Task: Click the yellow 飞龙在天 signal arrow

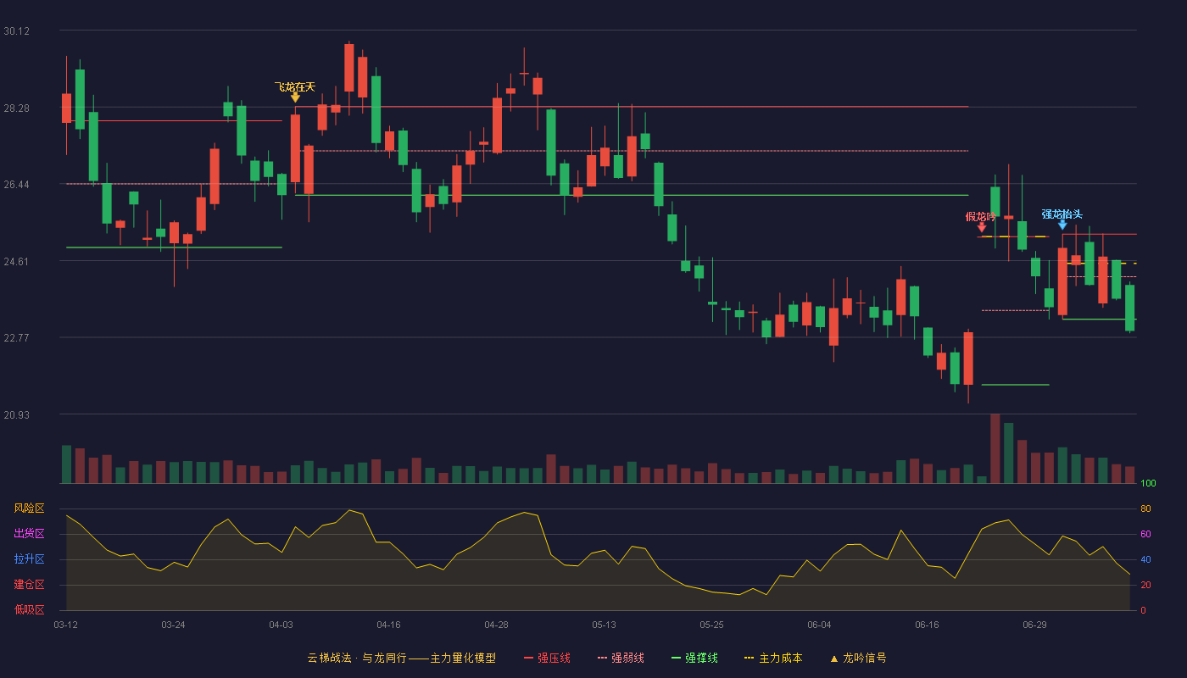Action: (295, 97)
